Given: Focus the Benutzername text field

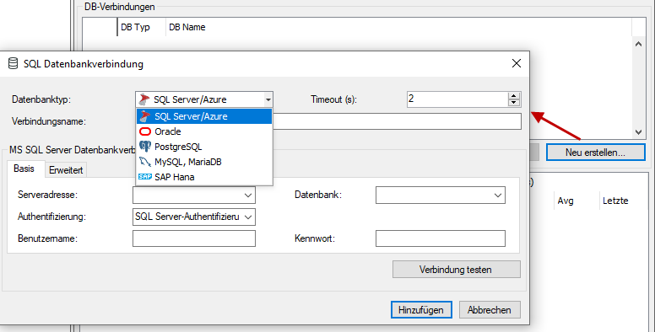Looking at the screenshot, I should pyautogui.click(x=194, y=238).
